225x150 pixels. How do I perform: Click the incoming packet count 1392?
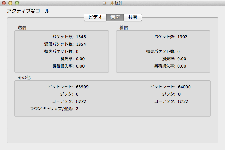(x=183, y=37)
